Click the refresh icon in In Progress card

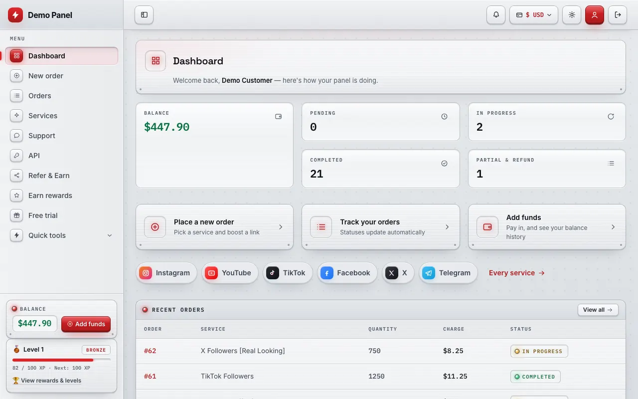click(611, 117)
